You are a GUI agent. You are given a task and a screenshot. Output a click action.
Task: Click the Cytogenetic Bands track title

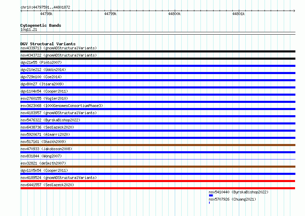pyautogui.click(x=41, y=25)
